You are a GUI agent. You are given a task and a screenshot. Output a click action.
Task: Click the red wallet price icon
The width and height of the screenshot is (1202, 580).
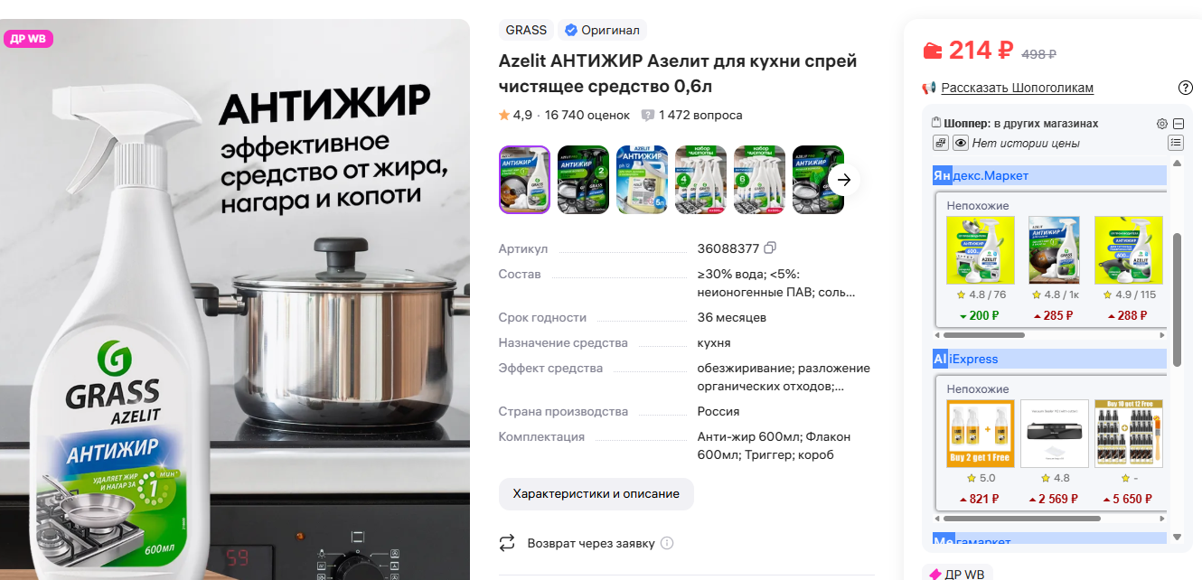[x=932, y=51]
